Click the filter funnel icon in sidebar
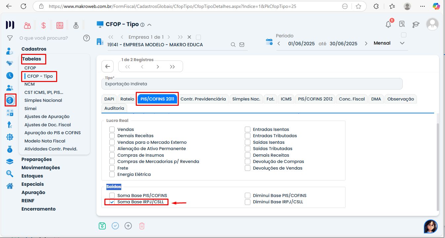The height and width of the screenshot is (238, 445). click(x=10, y=38)
